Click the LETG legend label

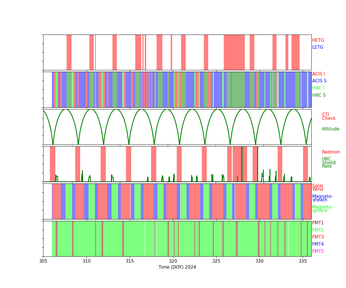click(x=317, y=47)
